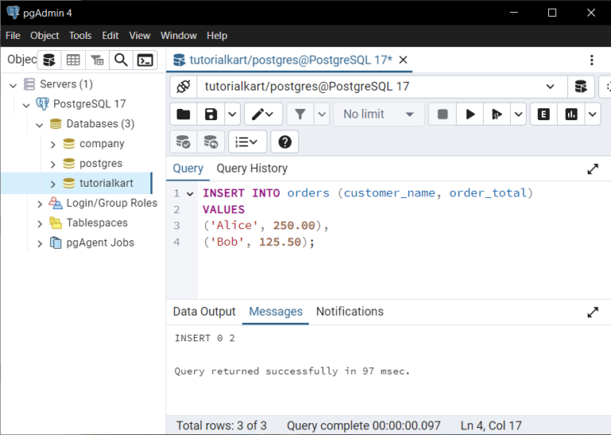
Task: Switch to the Data Output tab
Action: click(204, 312)
